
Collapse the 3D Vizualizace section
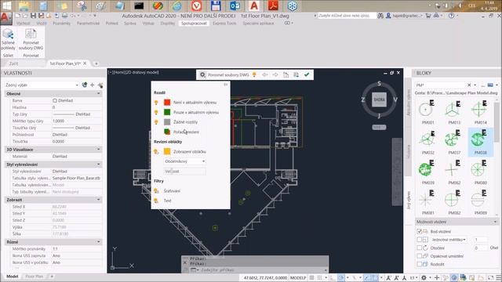pyautogui.click(x=98, y=150)
